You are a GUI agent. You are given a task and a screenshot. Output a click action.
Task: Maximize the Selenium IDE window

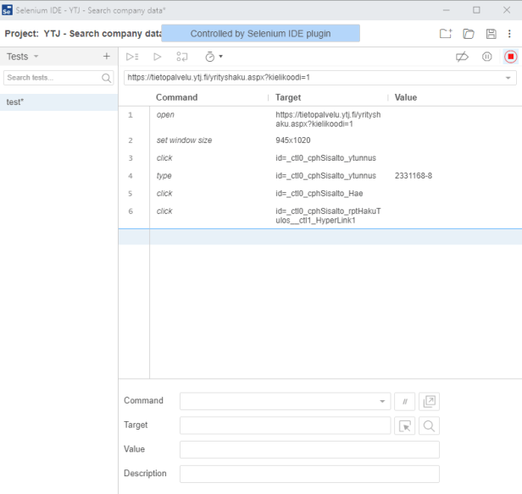476,10
